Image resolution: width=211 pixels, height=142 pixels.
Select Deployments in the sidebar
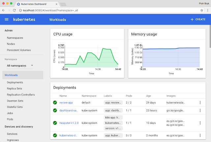click(15, 83)
